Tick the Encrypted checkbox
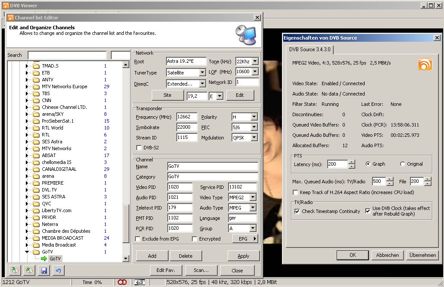The height and width of the screenshot is (287, 444). [194, 239]
